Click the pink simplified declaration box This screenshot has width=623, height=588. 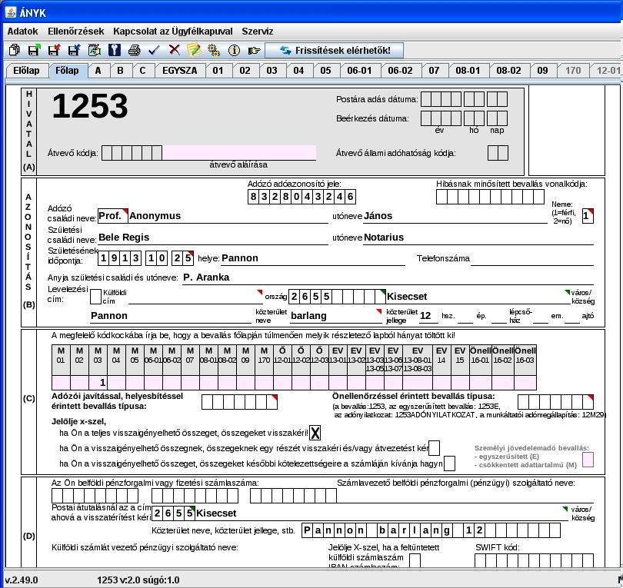(588, 460)
